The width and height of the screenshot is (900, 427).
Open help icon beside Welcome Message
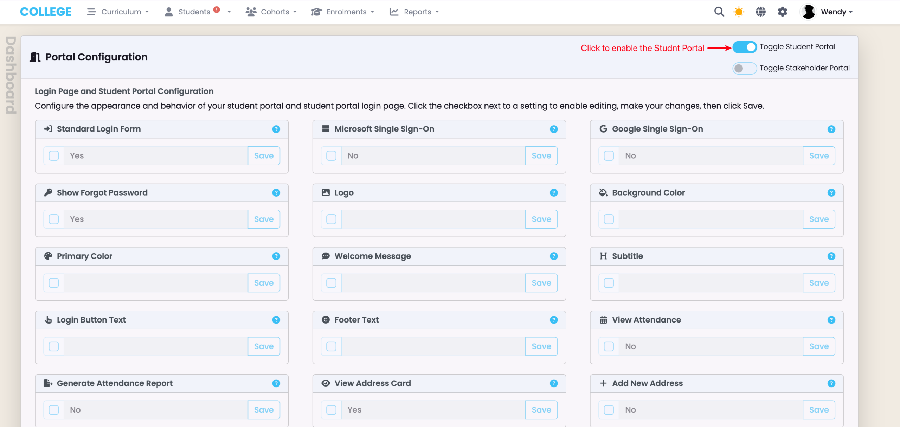pyautogui.click(x=554, y=256)
